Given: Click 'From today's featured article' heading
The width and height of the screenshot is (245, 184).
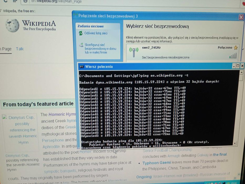Looking at the screenshot, I should point(38,104).
